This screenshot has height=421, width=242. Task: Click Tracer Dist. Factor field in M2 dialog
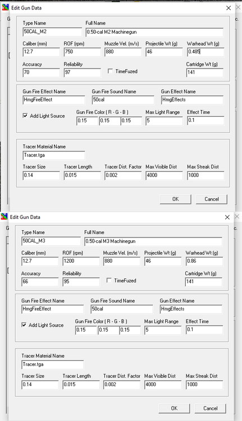(123, 175)
